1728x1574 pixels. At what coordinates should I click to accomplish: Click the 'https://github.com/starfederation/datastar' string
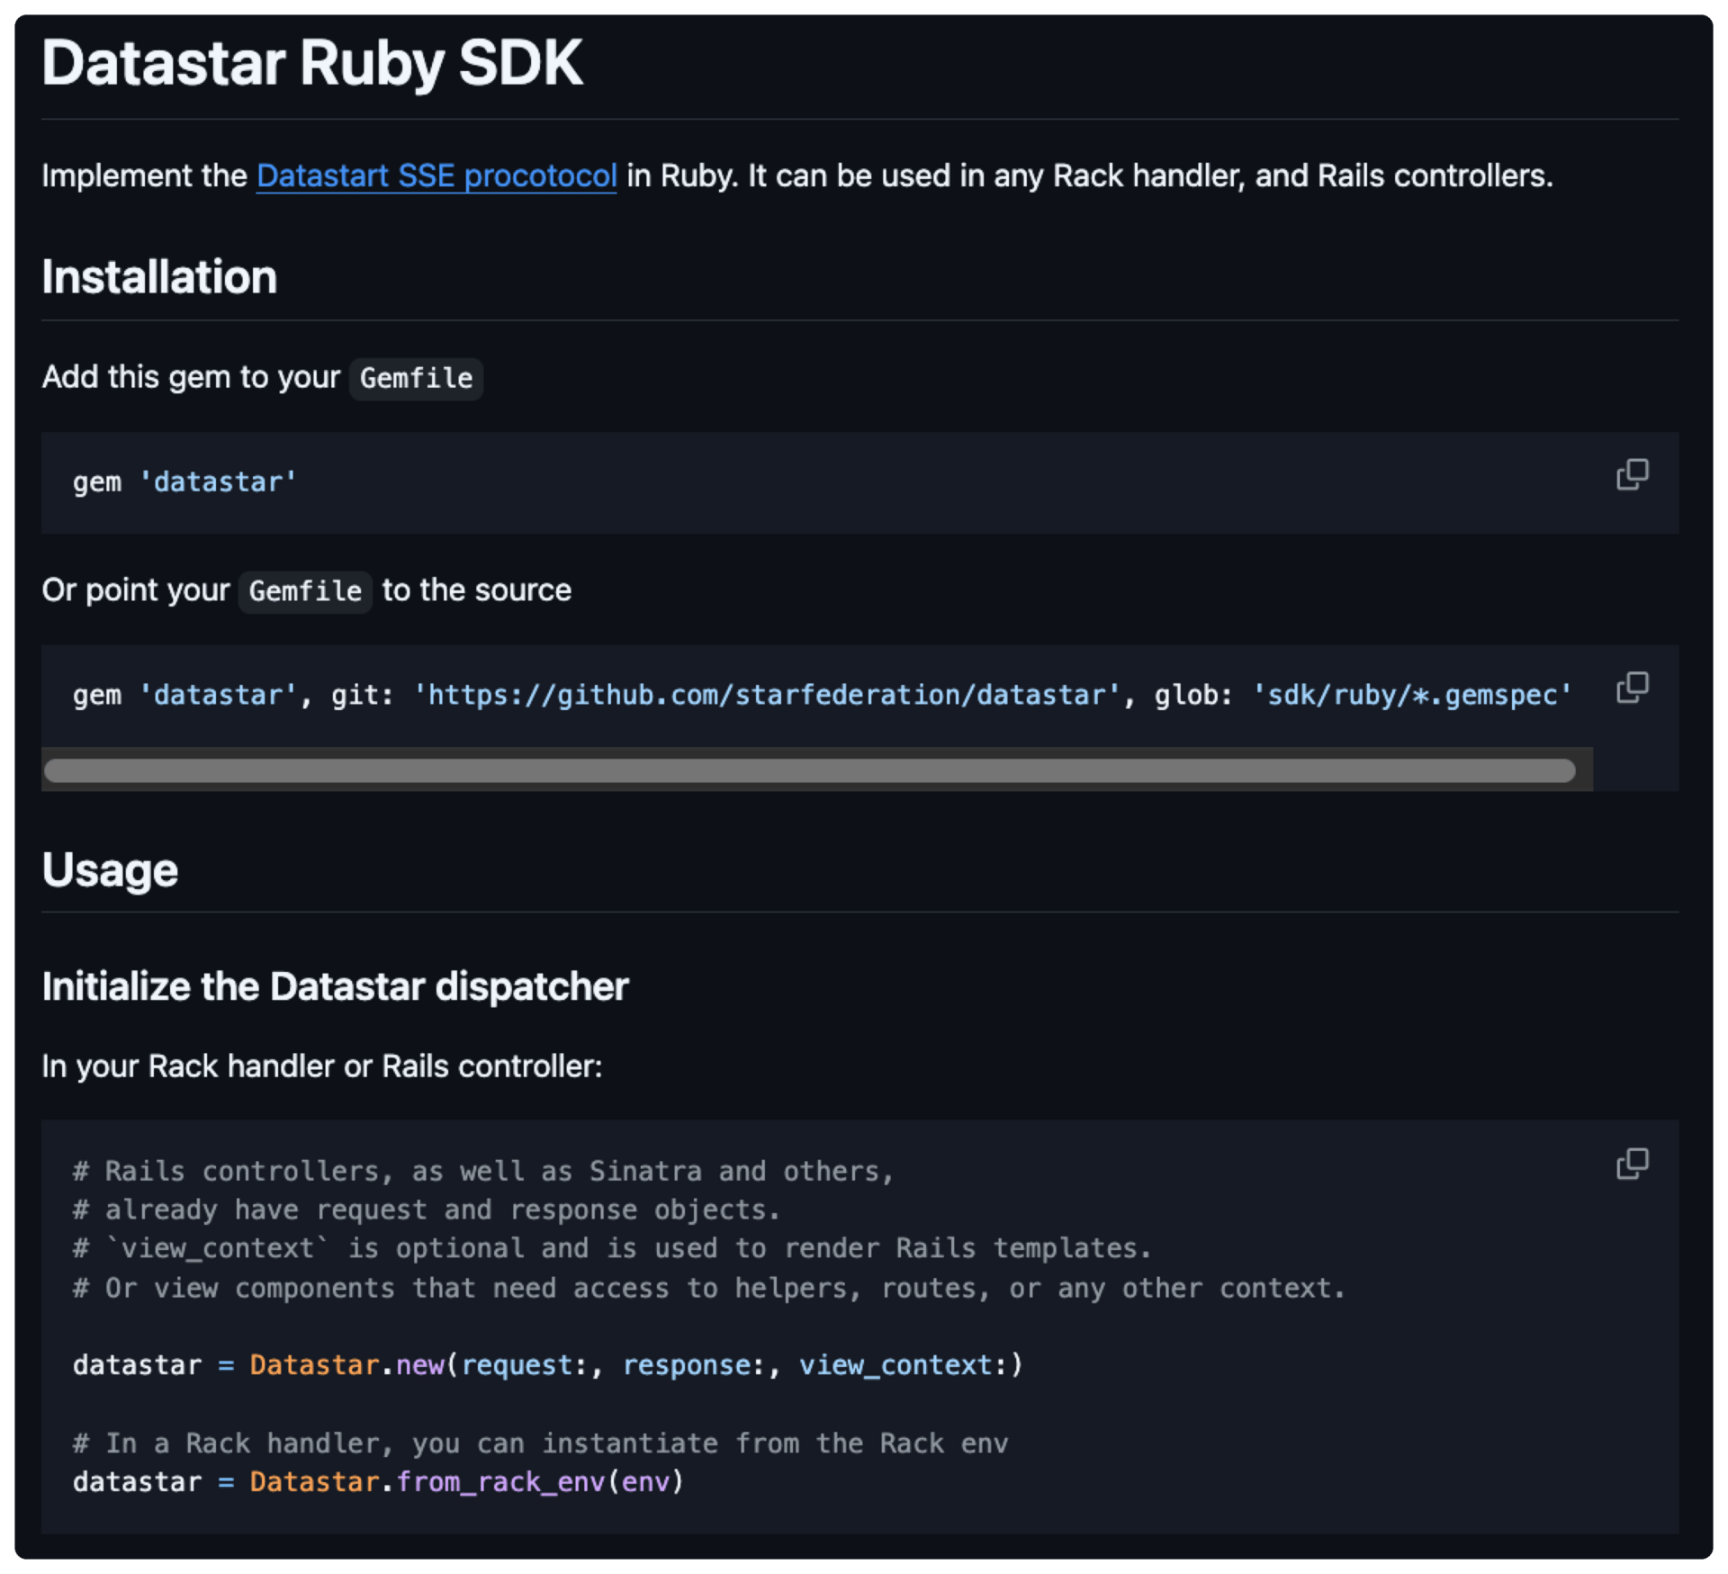767,695
